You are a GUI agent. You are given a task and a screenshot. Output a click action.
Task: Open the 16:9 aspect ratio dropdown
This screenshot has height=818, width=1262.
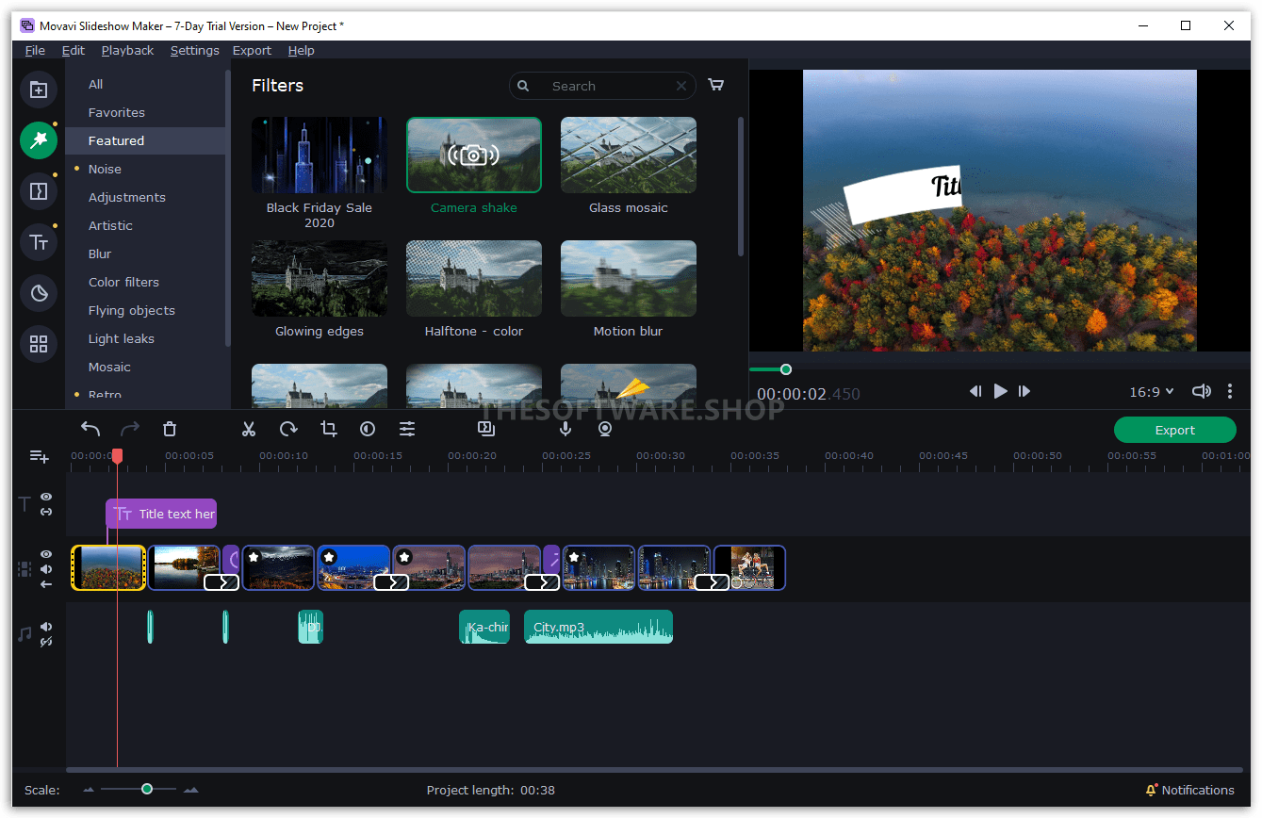click(x=1152, y=392)
